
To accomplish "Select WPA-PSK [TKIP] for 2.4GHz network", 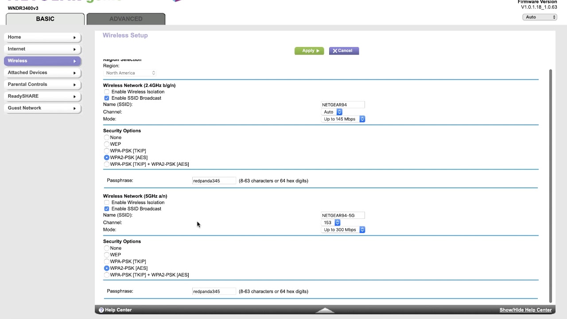I will point(107,151).
